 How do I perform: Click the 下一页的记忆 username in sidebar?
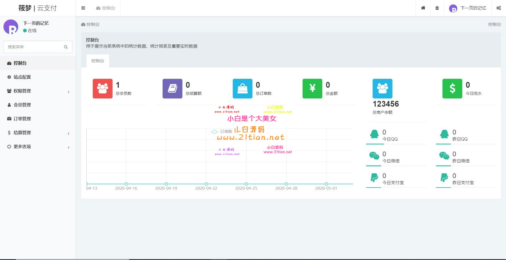pyautogui.click(x=36, y=23)
